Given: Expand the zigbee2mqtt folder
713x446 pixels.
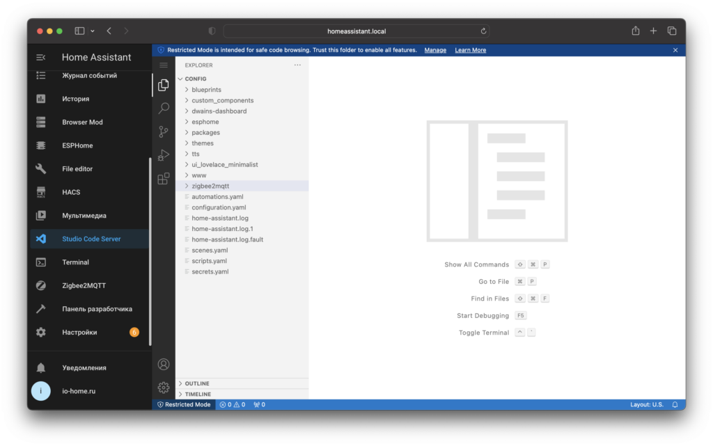Looking at the screenshot, I should (242, 186).
